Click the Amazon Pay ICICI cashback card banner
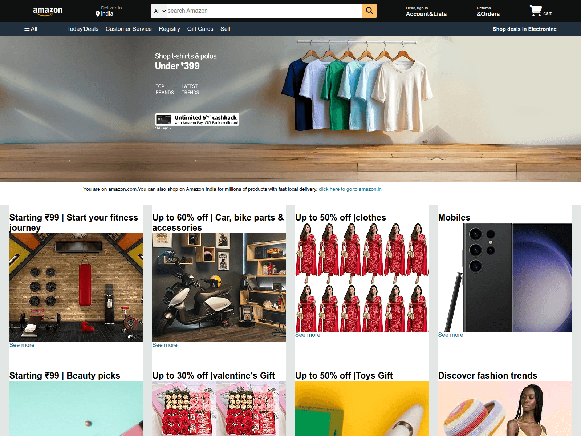Image resolution: width=581 pixels, height=436 pixels. [x=197, y=120]
